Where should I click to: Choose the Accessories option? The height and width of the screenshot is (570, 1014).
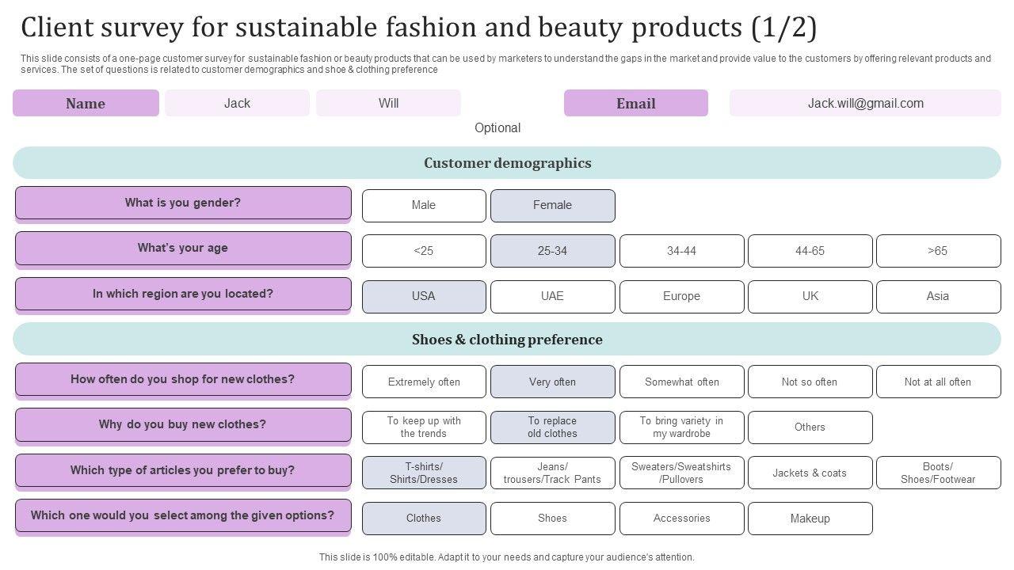pos(681,519)
